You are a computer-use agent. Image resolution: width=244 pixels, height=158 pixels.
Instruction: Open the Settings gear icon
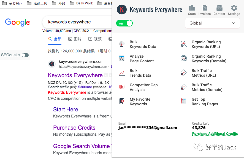coord(234,8)
